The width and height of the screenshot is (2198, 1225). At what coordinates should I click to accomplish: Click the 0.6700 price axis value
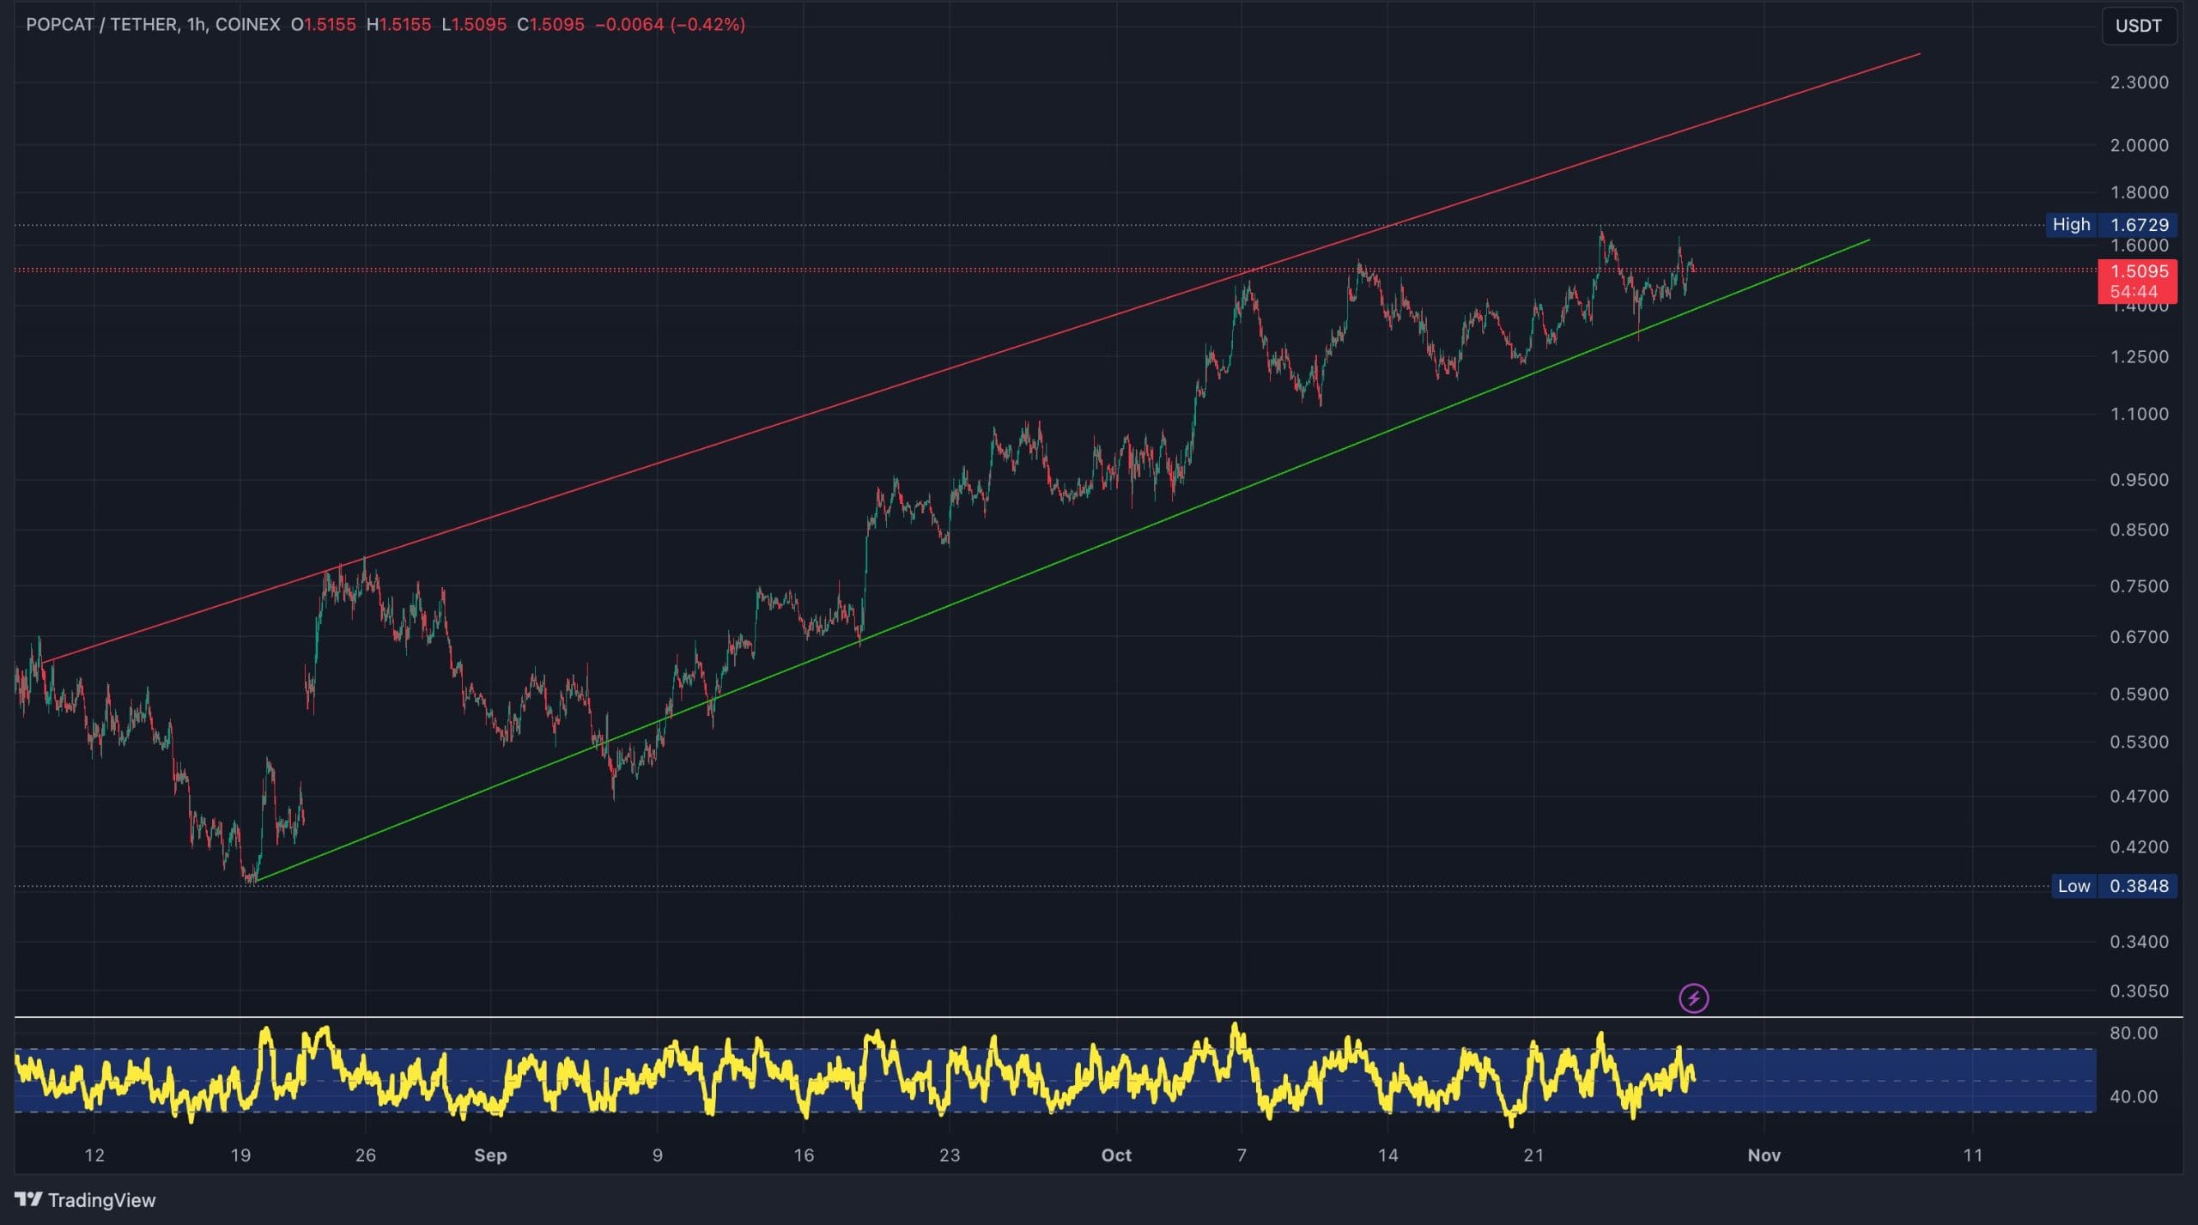coord(2139,637)
